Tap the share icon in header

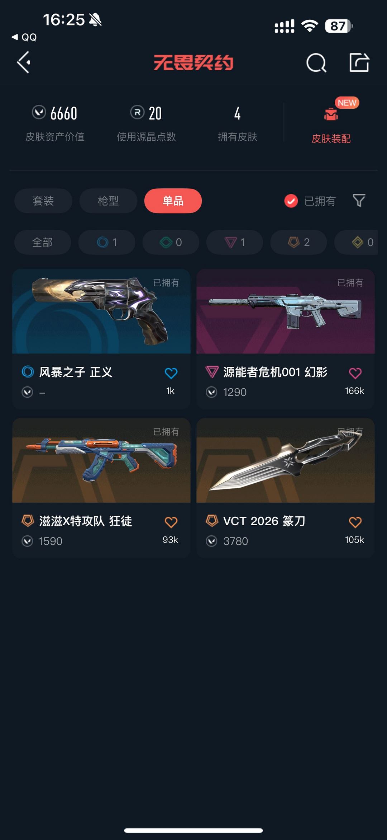[x=359, y=62]
